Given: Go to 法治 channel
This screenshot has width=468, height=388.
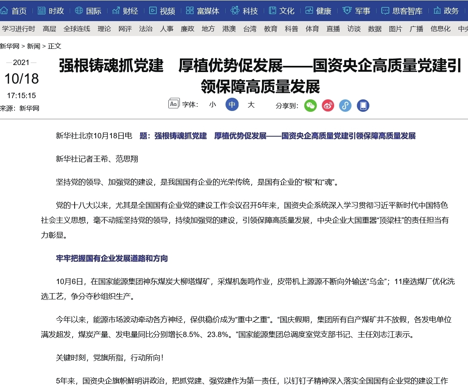Looking at the screenshot, I should 145,29.
